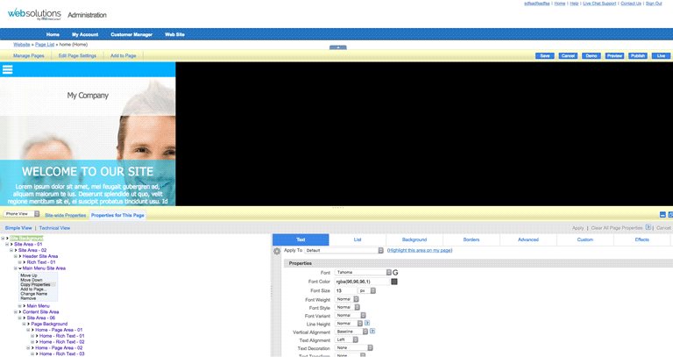
Task: Open Site-wide Properties tab
Action: click(65, 215)
